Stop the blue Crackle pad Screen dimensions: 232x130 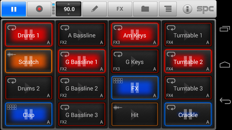pos(188,114)
